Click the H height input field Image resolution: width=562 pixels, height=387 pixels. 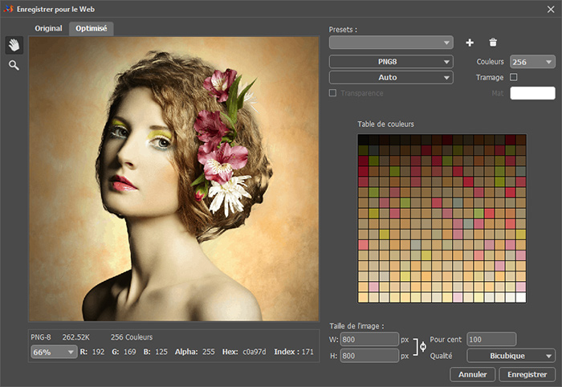click(369, 356)
